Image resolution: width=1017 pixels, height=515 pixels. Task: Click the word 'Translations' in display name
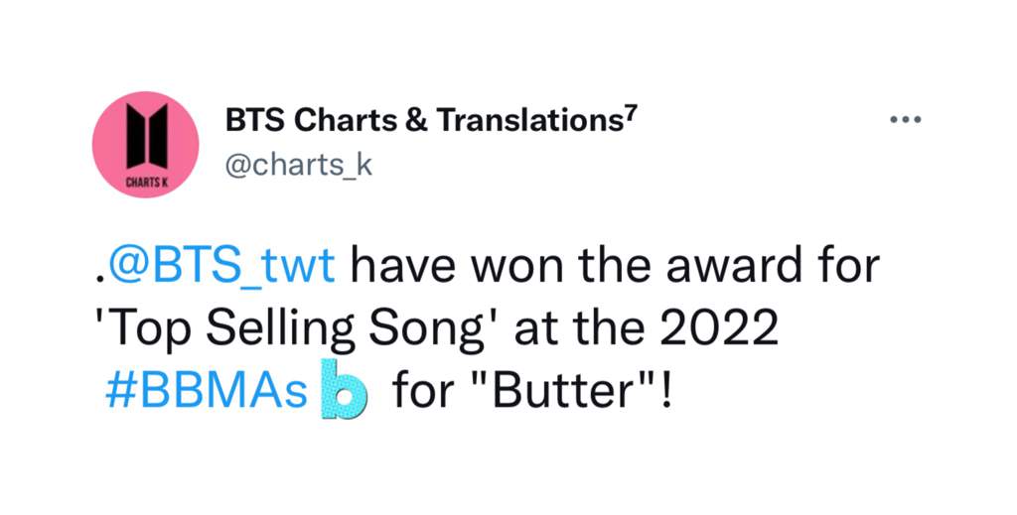click(x=527, y=120)
